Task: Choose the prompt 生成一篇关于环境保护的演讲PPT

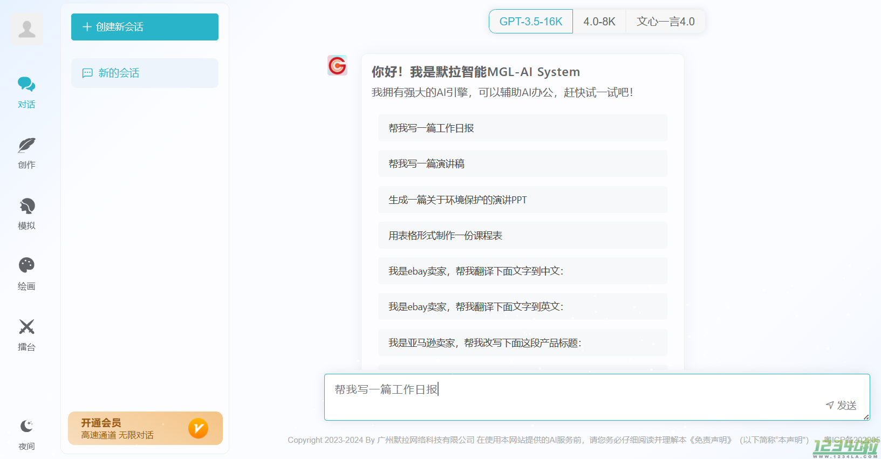Action: 522,200
